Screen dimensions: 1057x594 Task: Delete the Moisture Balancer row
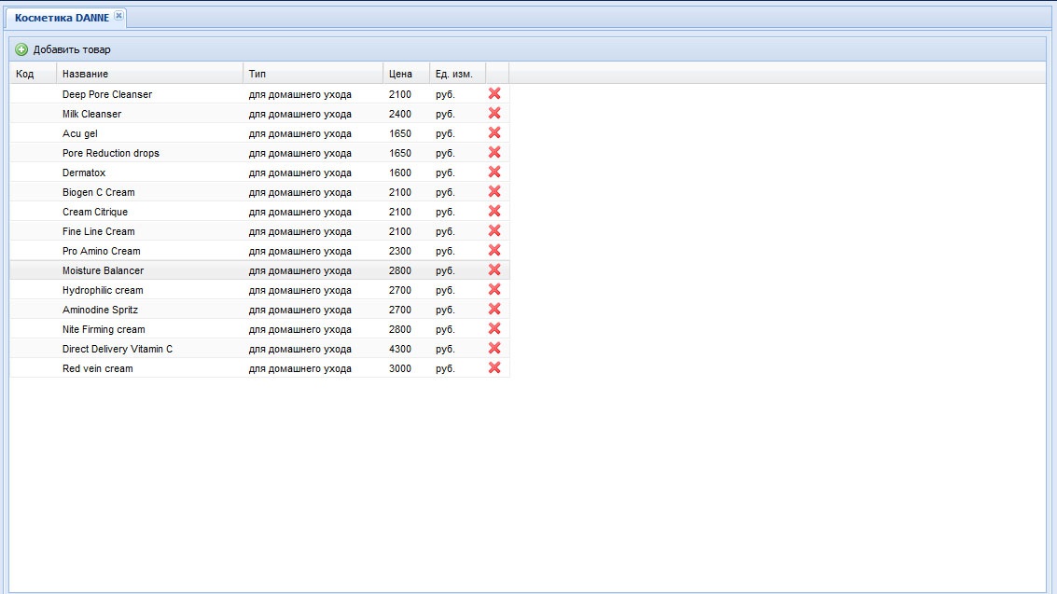coord(494,269)
